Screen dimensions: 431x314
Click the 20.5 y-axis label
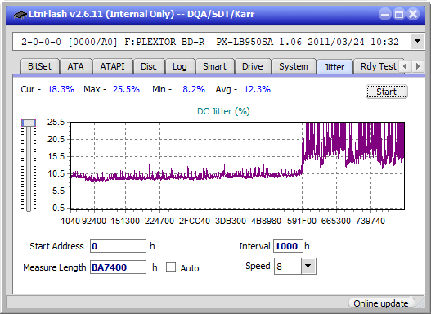[56, 139]
